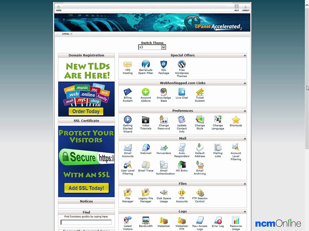Open Email Authentication
This screenshot has height=231, width=309.
pyautogui.click(x=165, y=168)
